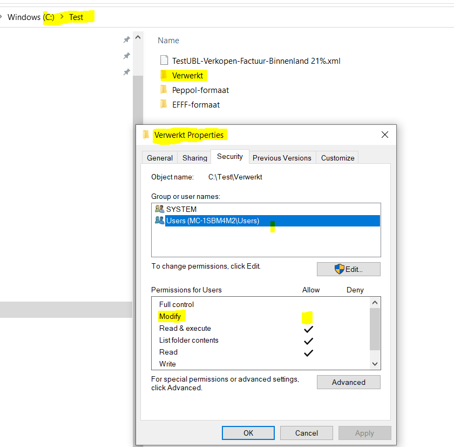Select the Users group icon in list
The height and width of the screenshot is (447, 454).
pyautogui.click(x=159, y=221)
